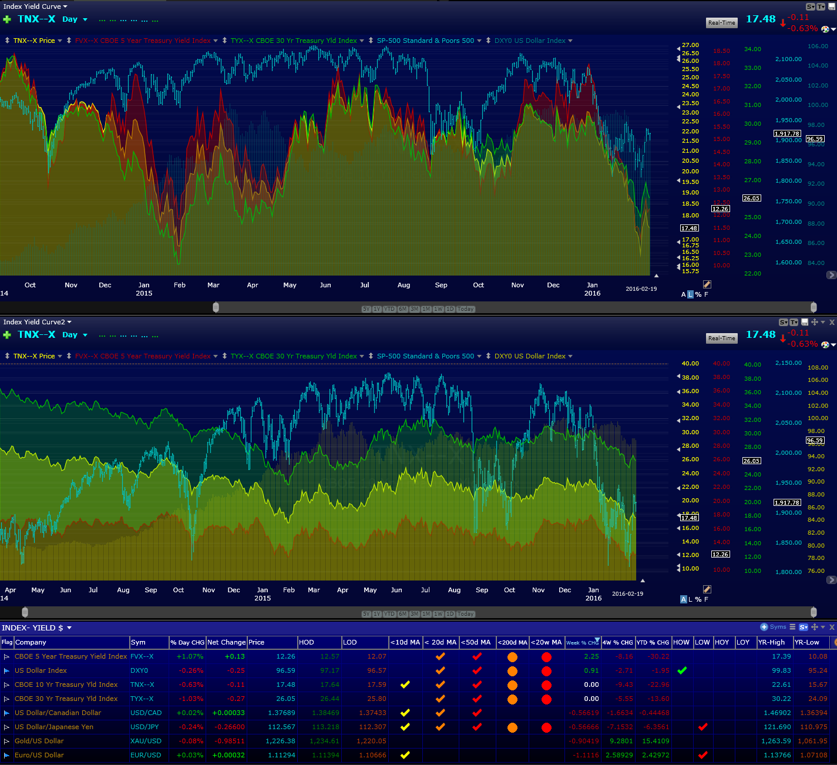Select SP-500 Standard & Poors 500 in top legend
This screenshot has width=837, height=765.
pyautogui.click(x=425, y=41)
